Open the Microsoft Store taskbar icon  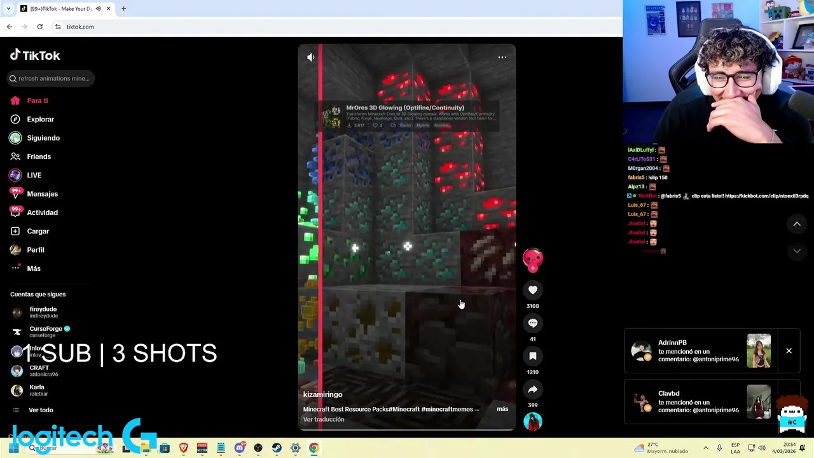[165, 448]
